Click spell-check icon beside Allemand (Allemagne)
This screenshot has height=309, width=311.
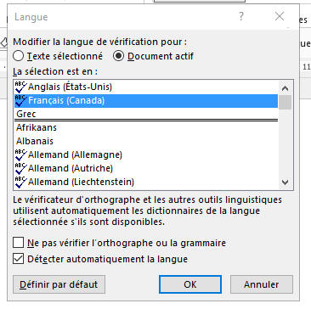pos(21,154)
